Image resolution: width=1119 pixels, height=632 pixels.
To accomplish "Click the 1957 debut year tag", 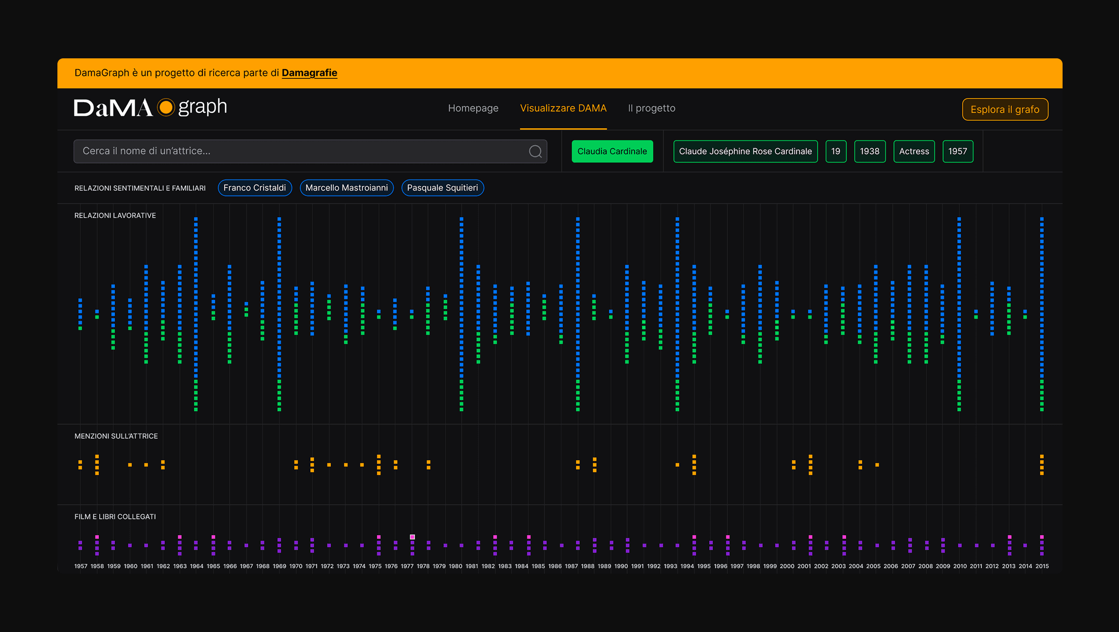I will (957, 151).
